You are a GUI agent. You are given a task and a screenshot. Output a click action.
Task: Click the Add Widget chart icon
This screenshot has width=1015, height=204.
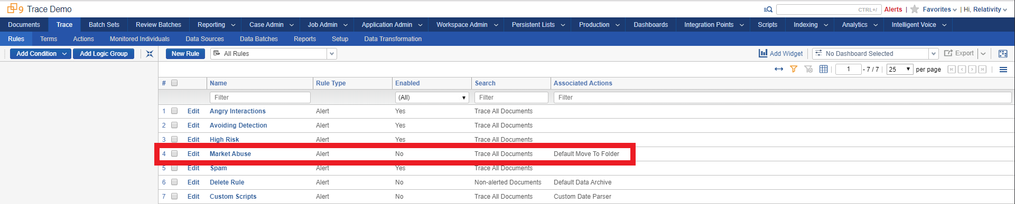tap(763, 53)
